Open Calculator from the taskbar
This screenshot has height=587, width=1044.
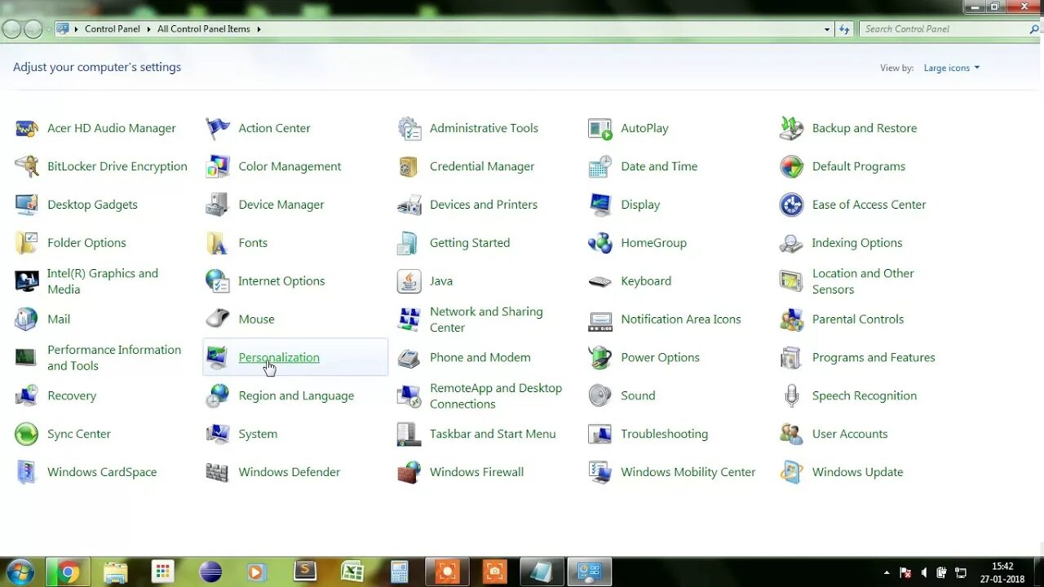coord(400,572)
